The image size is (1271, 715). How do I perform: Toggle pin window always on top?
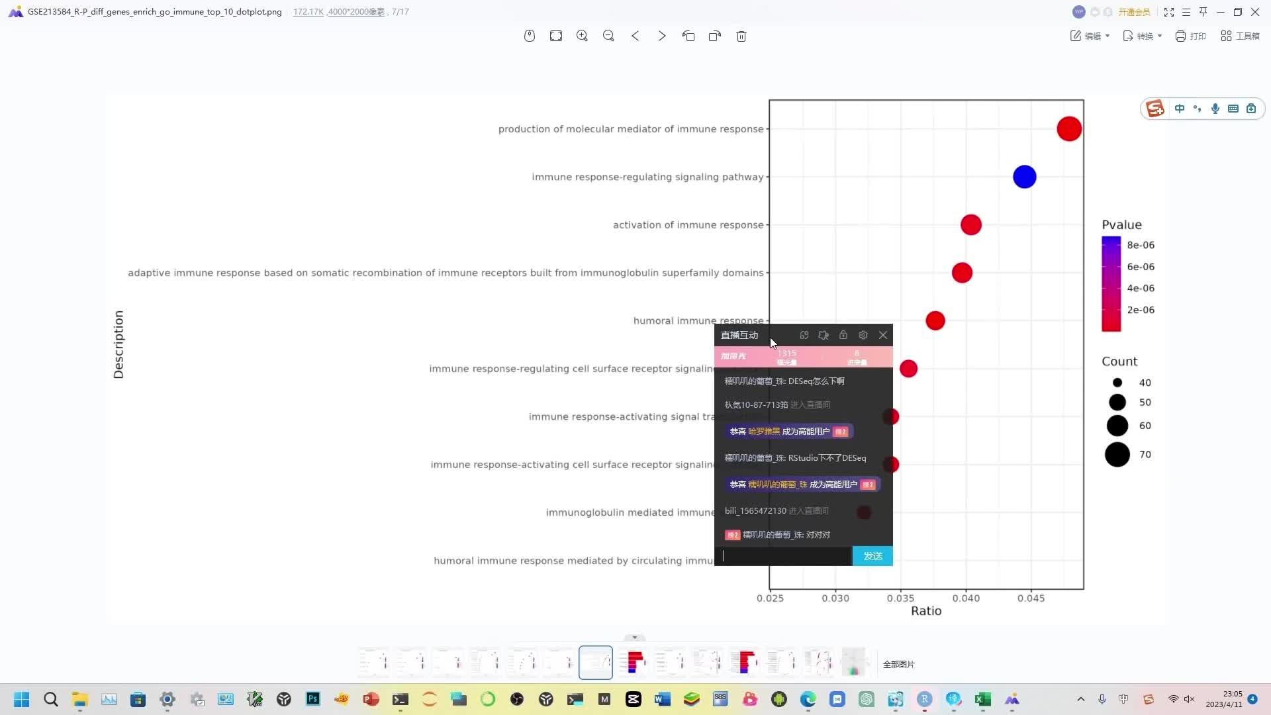pos(1203,12)
